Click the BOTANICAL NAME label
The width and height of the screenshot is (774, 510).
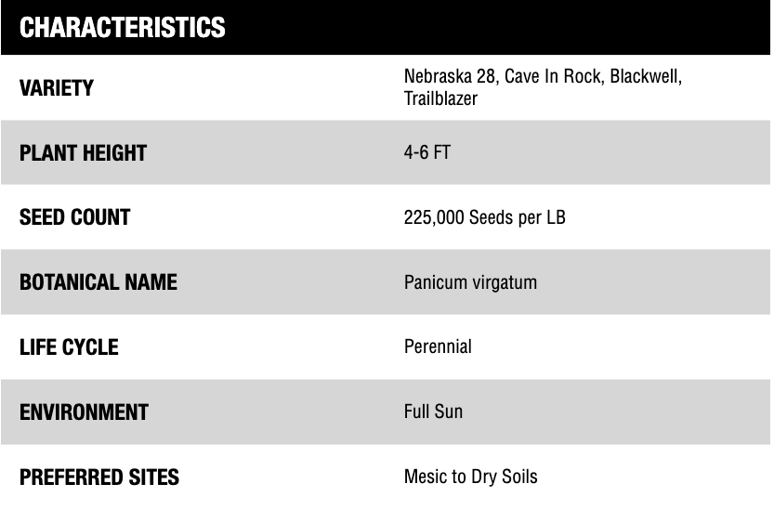coord(98,282)
